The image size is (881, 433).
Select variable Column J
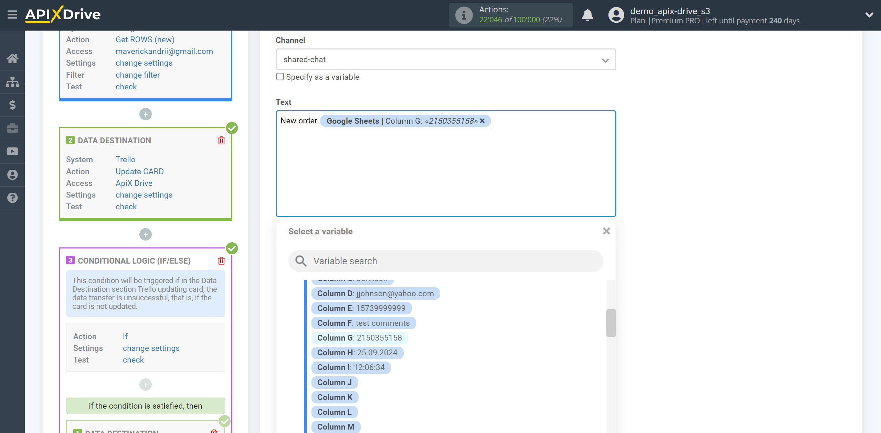point(335,382)
